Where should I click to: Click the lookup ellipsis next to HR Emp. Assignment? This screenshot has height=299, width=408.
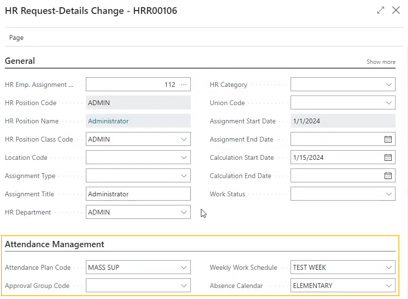(183, 84)
